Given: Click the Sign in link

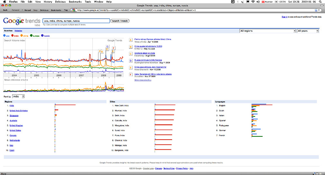Looking at the screenshot, I should click(284, 17).
